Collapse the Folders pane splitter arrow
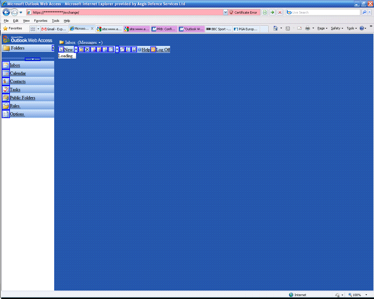 click(33, 59)
